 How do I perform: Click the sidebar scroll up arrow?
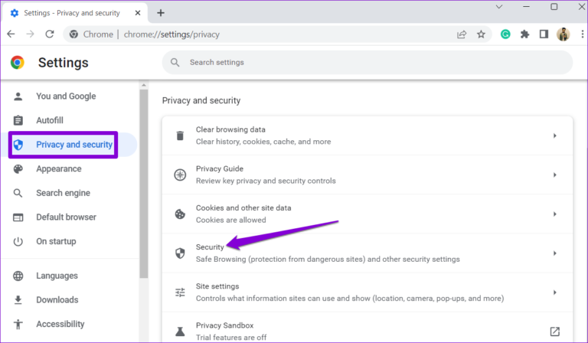pyautogui.click(x=144, y=86)
